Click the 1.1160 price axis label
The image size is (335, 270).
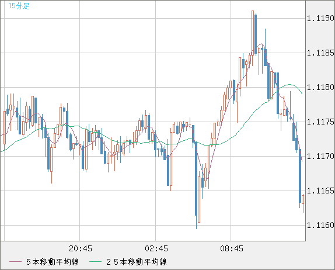pyautogui.click(x=320, y=225)
